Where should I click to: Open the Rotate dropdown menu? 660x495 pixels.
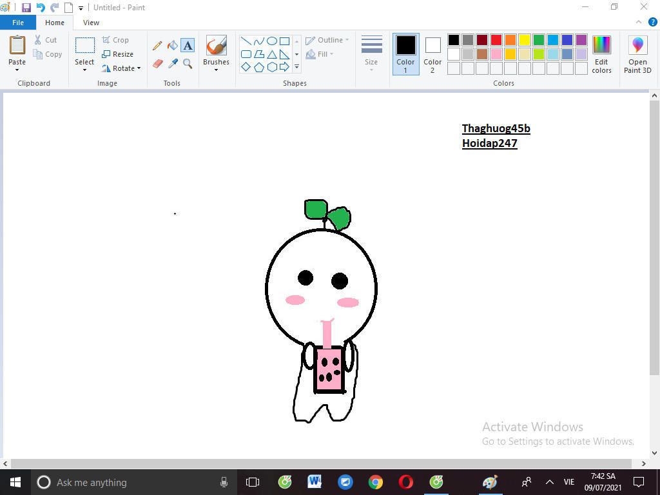click(x=121, y=68)
